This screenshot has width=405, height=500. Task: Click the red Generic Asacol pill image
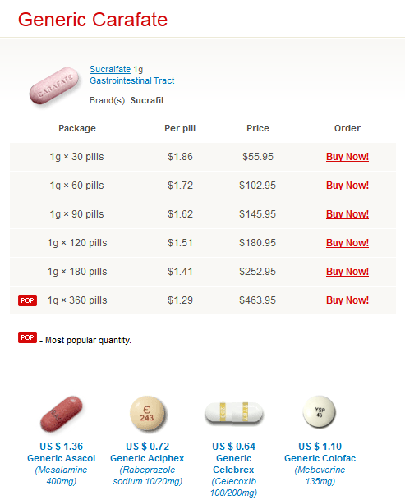(x=62, y=414)
